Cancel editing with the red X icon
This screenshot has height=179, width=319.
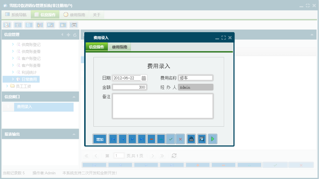[x=180, y=139]
